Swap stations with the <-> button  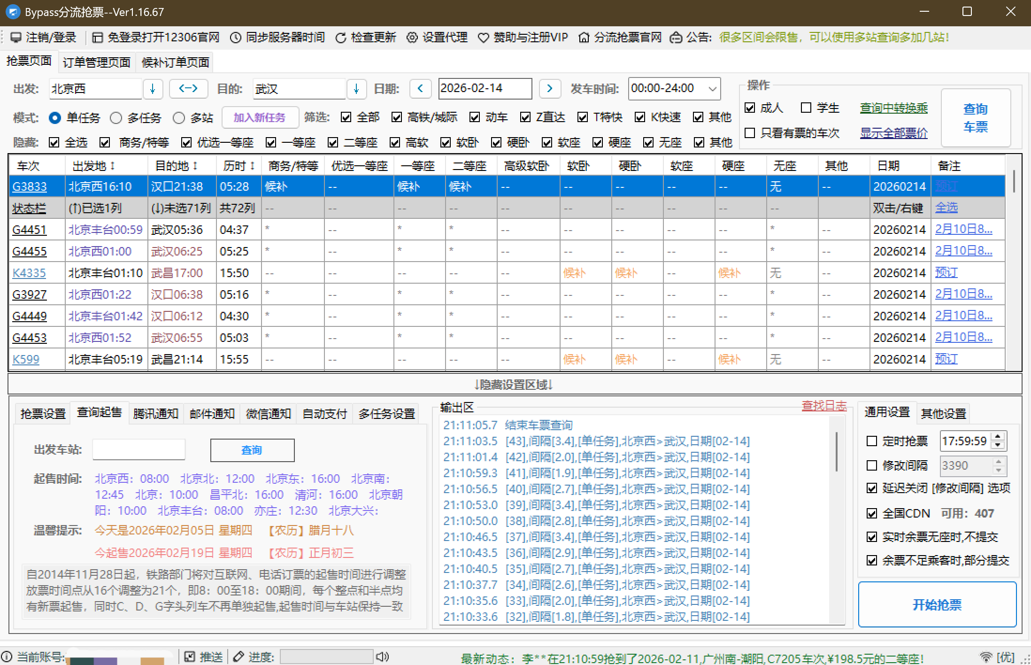(189, 88)
